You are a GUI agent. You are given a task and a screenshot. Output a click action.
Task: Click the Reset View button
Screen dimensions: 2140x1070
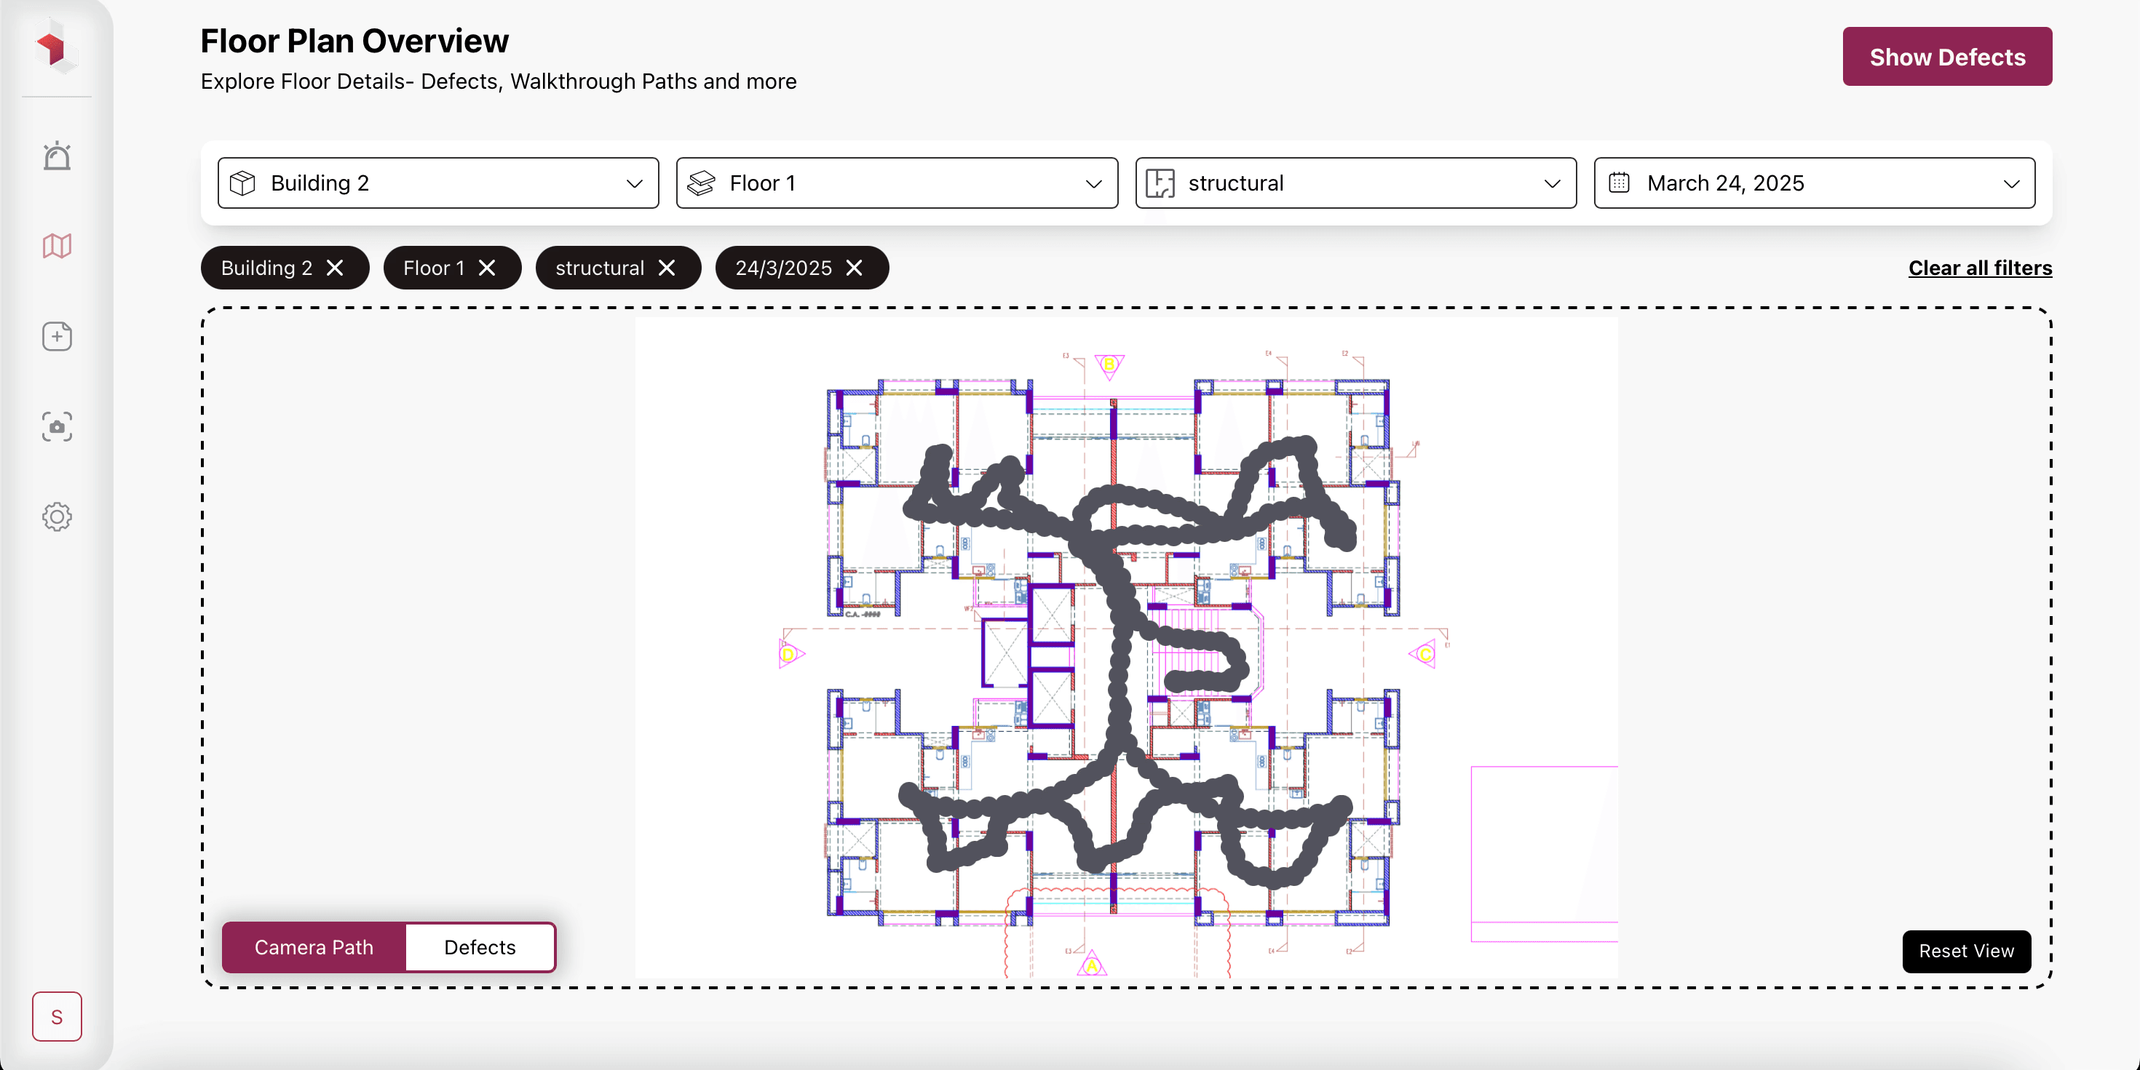(1965, 951)
